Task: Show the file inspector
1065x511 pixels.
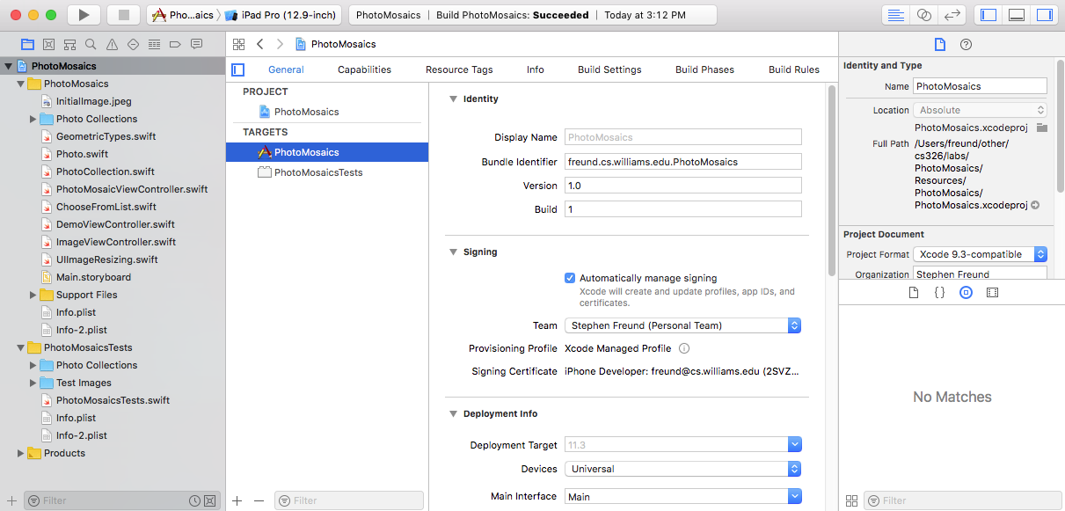Action: point(939,44)
